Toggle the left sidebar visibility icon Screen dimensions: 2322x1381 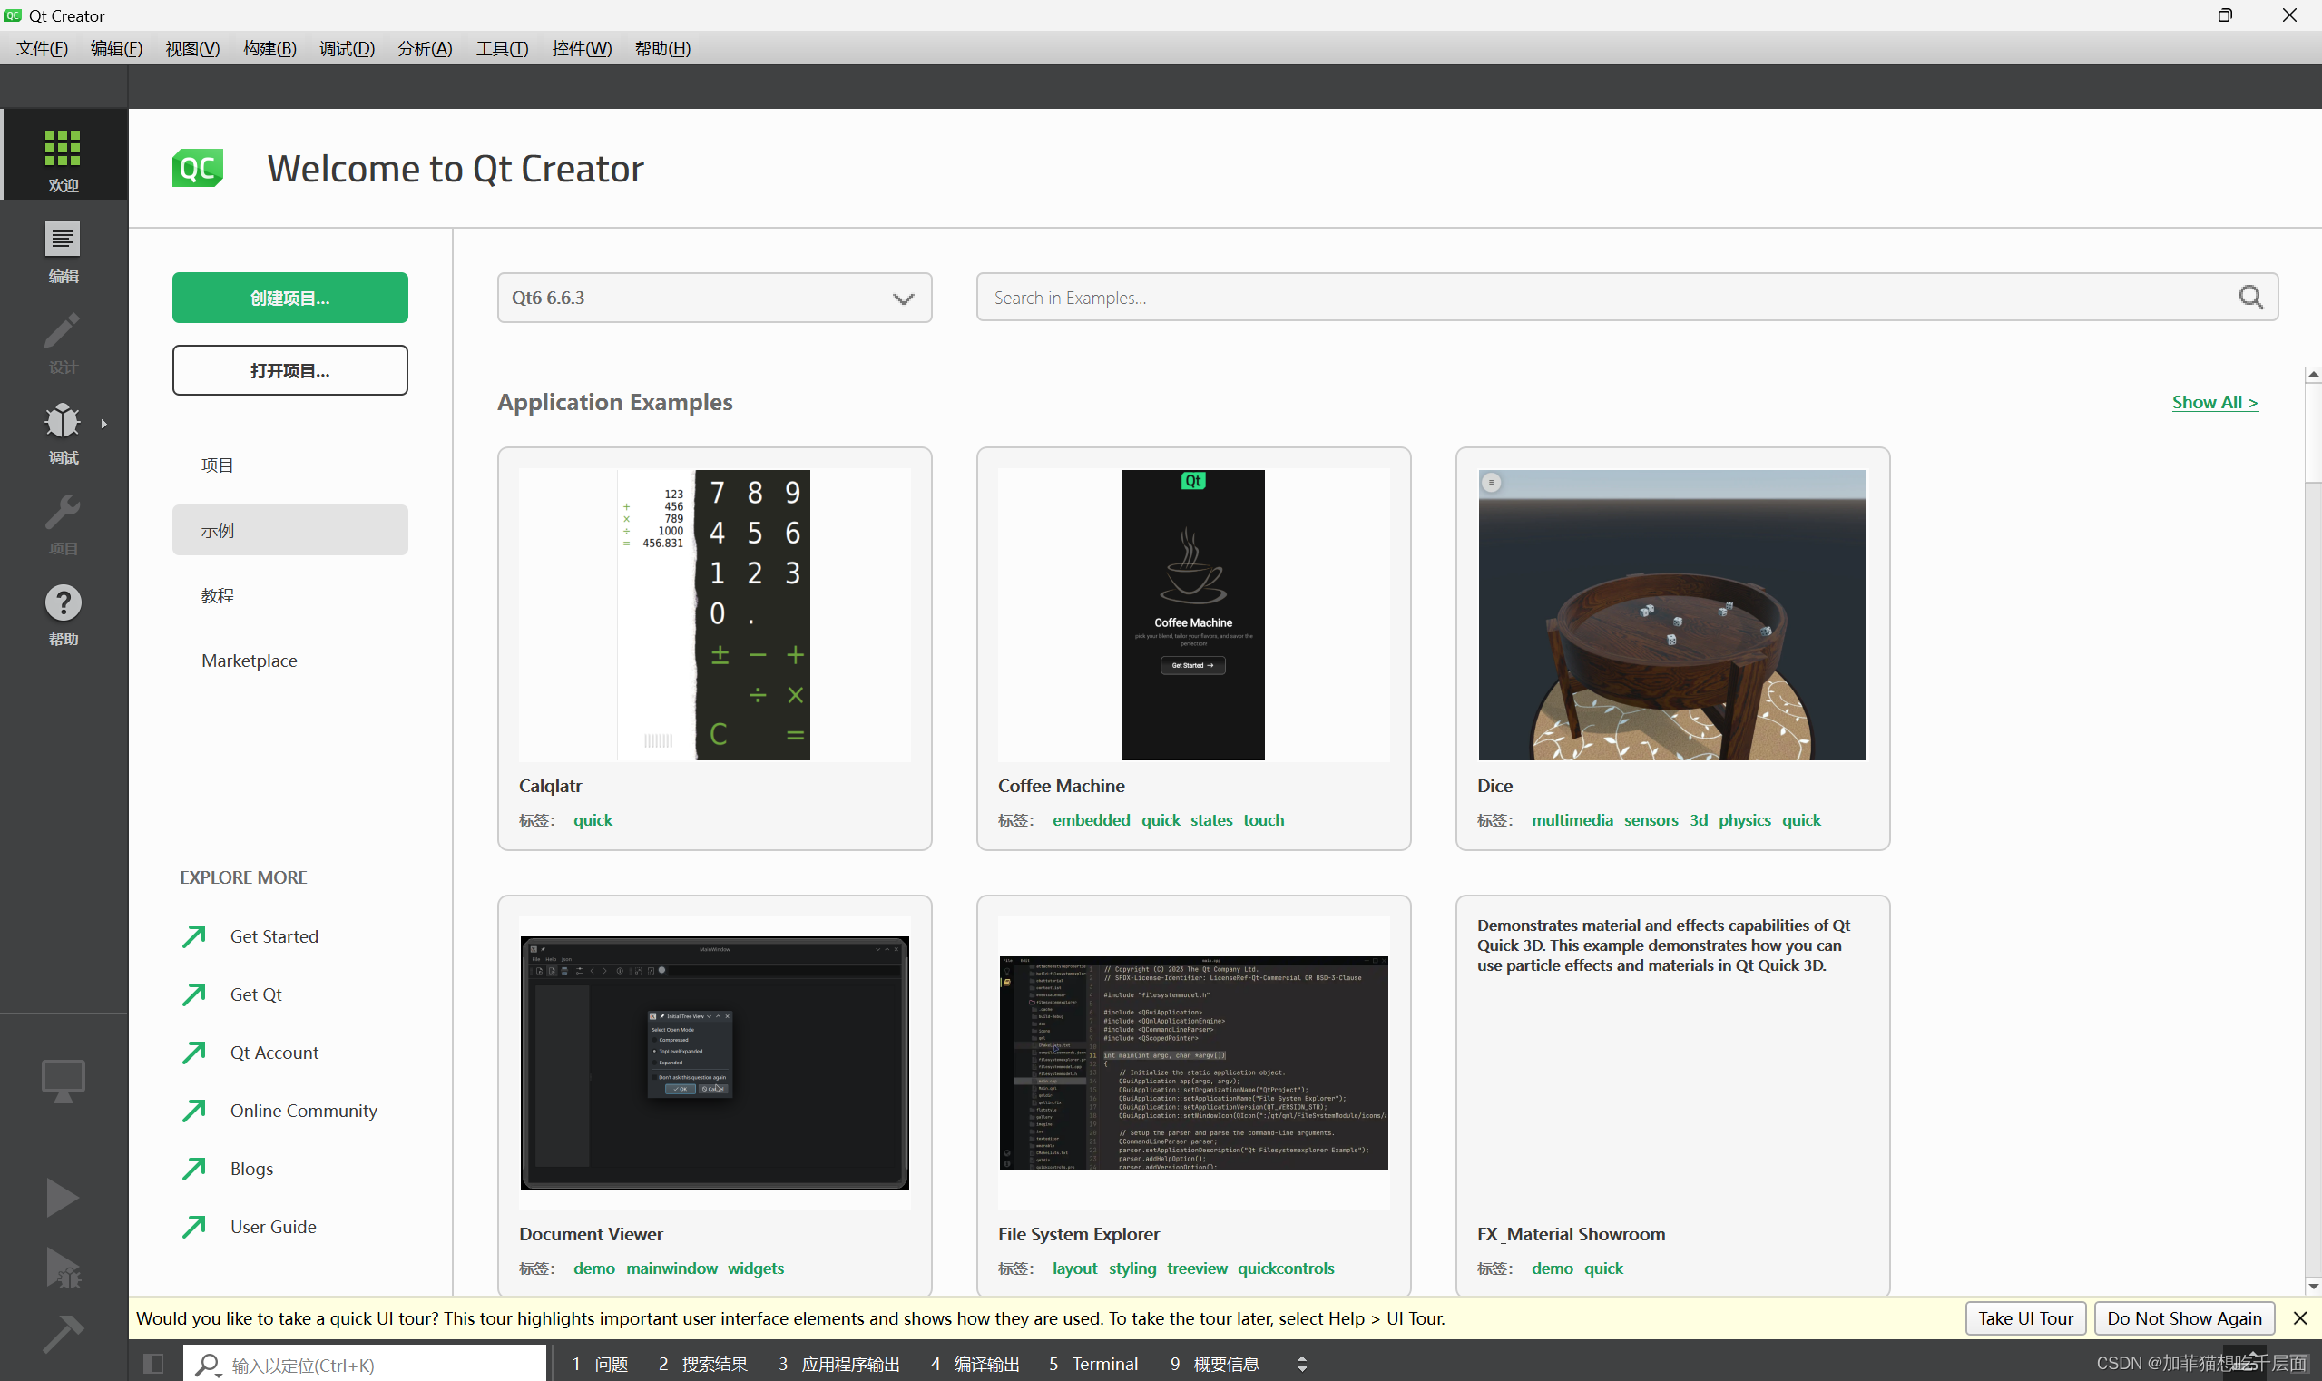click(x=153, y=1364)
